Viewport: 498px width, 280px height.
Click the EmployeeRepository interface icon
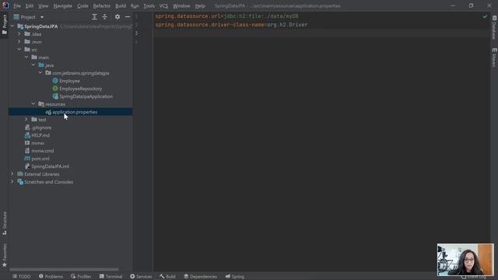pyautogui.click(x=55, y=89)
